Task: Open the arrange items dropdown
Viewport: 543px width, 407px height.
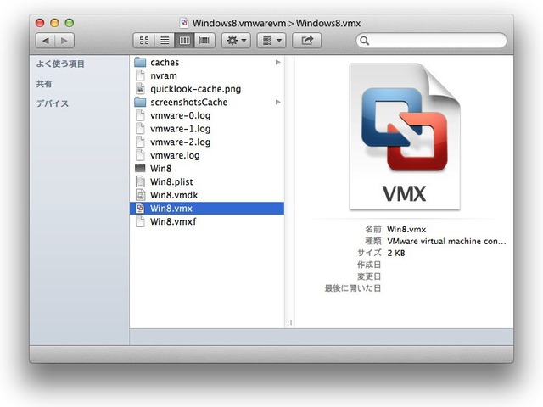Action: [271, 41]
